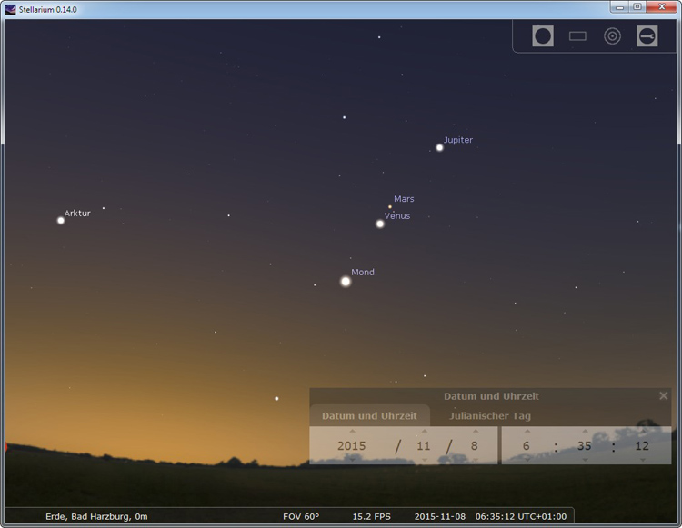Image resolution: width=682 pixels, height=528 pixels.
Task: Increment the hour with the up arrow
Action: [527, 431]
